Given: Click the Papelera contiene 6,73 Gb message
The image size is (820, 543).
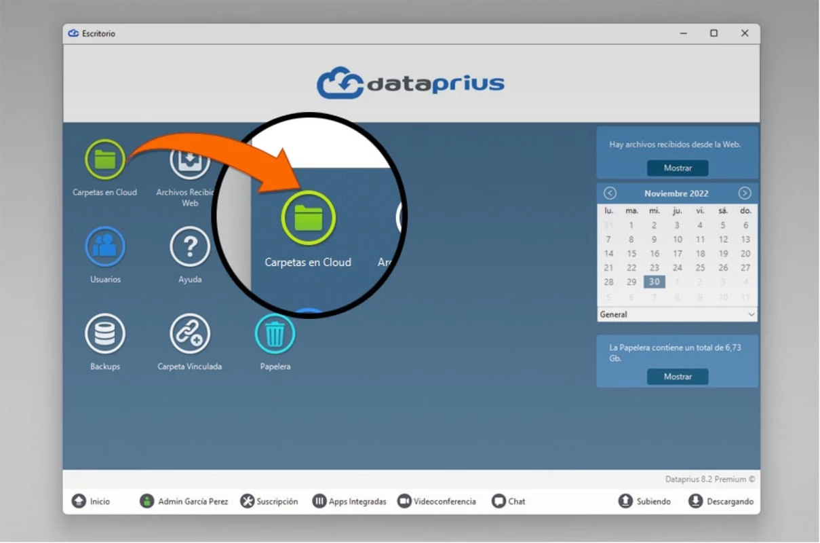Looking at the screenshot, I should (676, 353).
